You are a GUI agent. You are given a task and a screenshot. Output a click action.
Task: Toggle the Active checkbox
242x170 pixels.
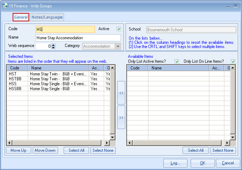119,29
